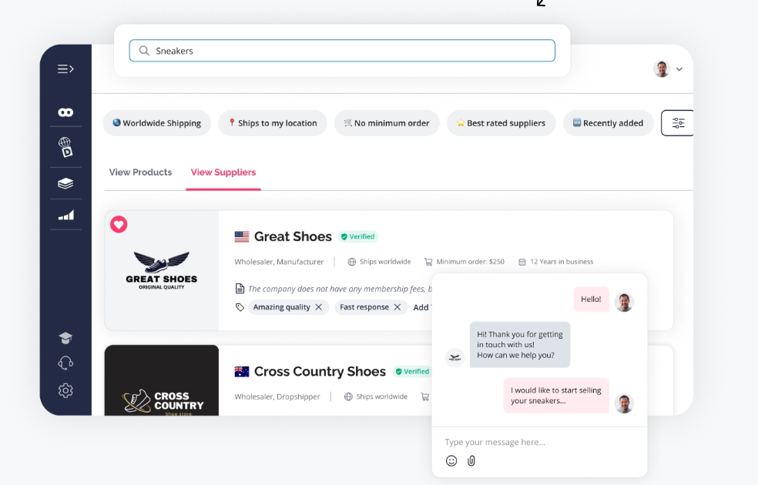Screen dimensions: 758x485
Task: Toggle the Worldwide Shipping filter chip
Action: click(x=156, y=123)
